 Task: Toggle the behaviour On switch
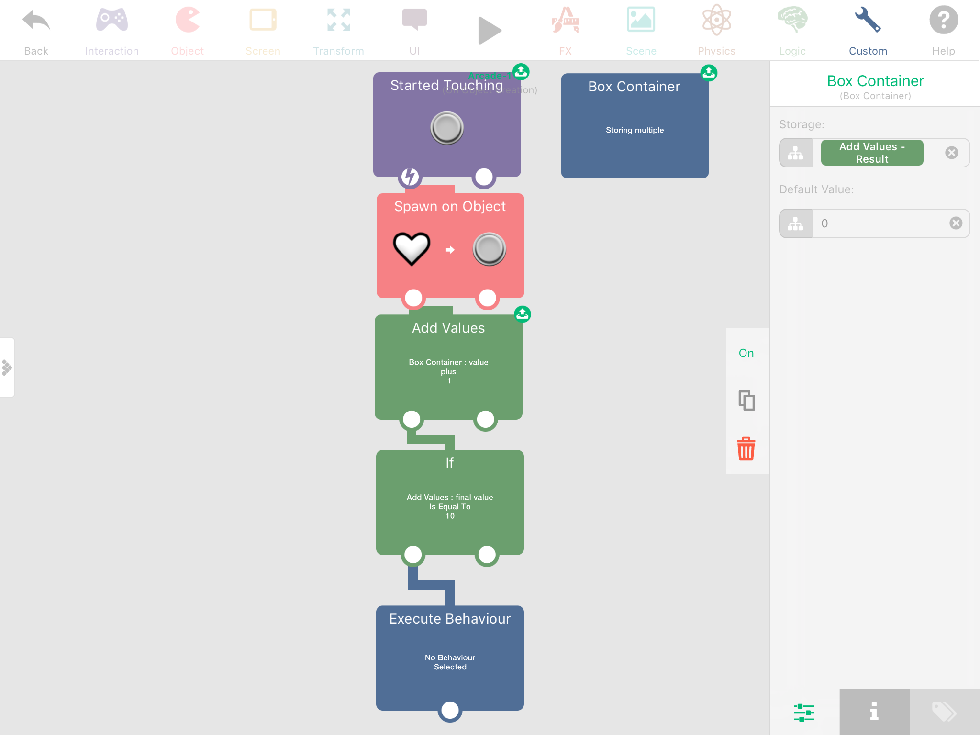click(746, 353)
